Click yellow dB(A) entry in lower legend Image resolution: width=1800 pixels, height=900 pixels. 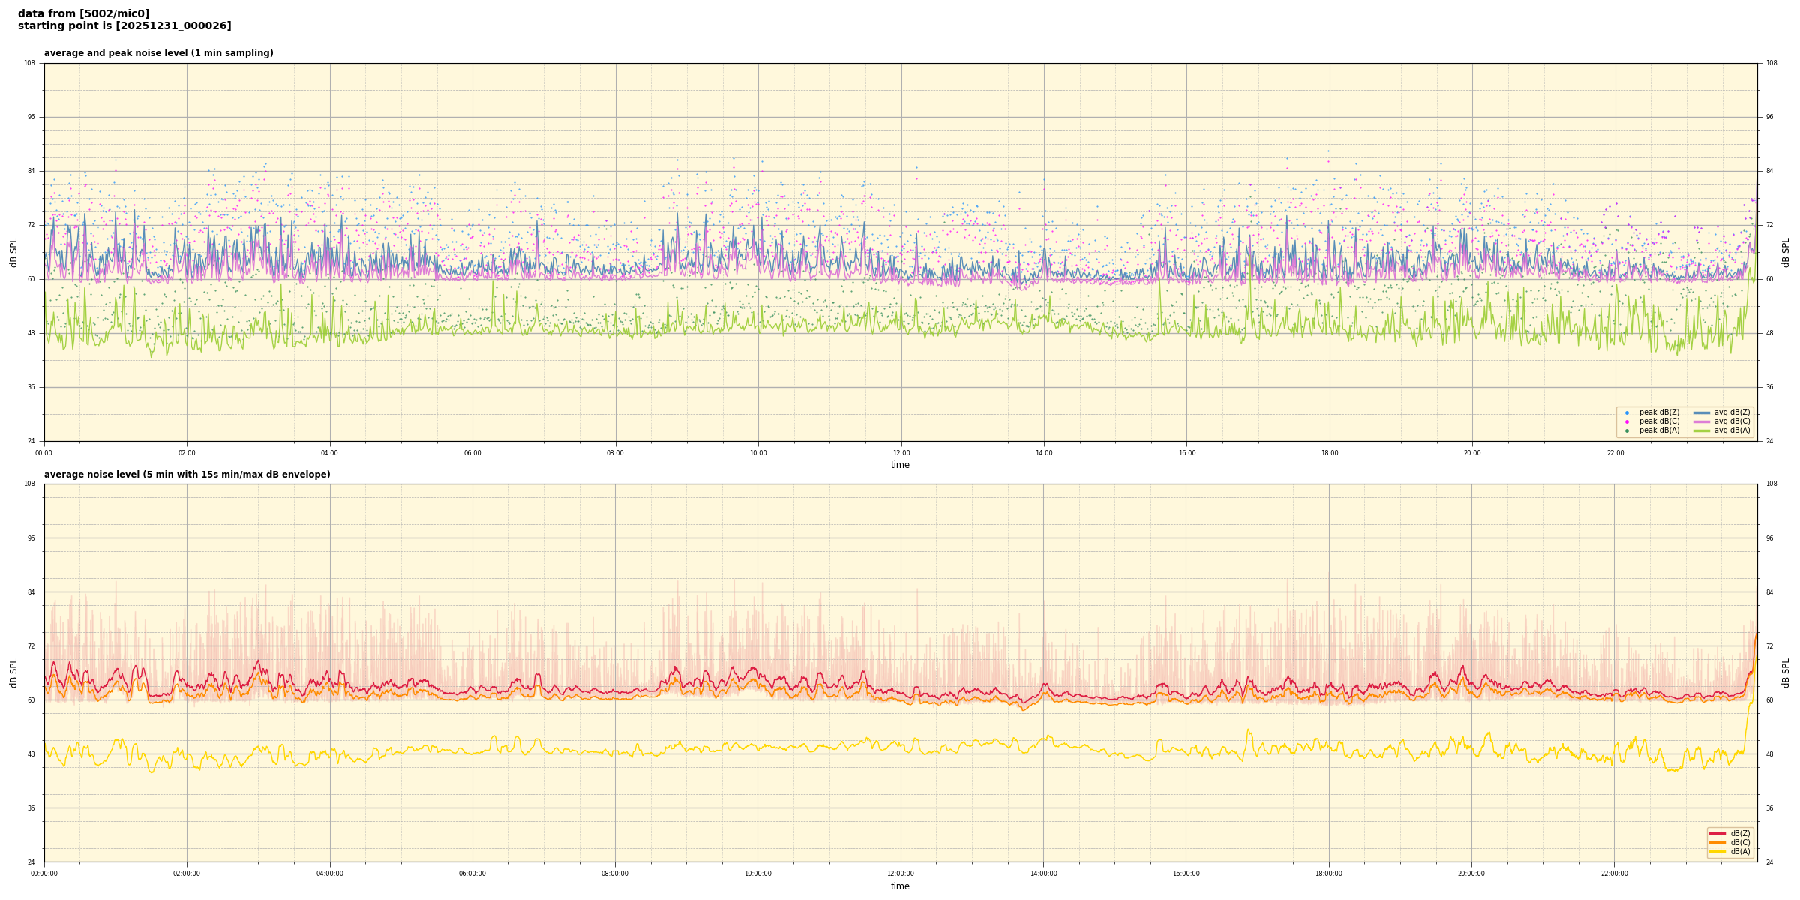pos(1717,851)
